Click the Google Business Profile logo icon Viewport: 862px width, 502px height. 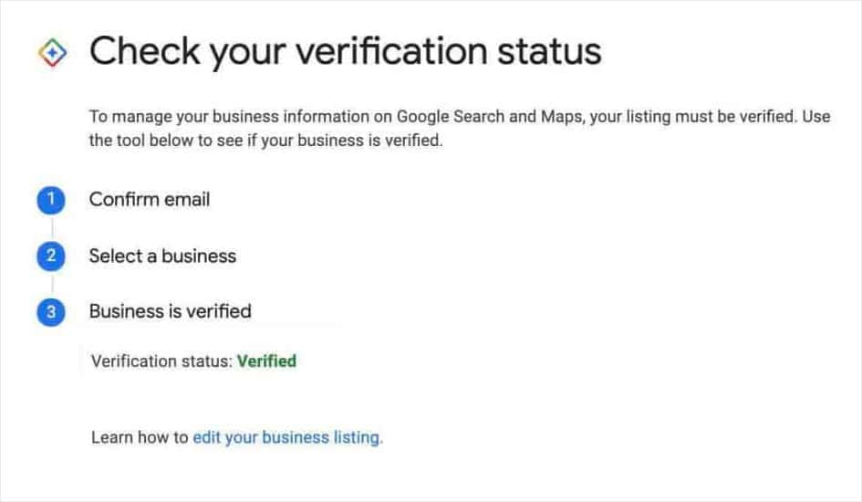coord(51,53)
